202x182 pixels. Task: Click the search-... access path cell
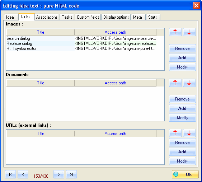(116, 38)
